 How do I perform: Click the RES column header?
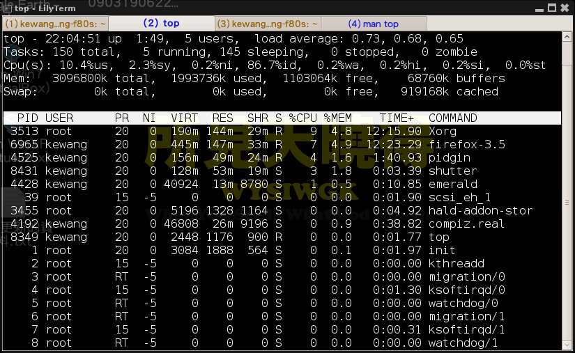pyautogui.click(x=222, y=118)
